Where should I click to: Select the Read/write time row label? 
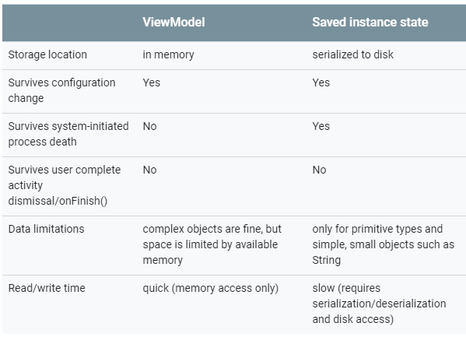pyautogui.click(x=47, y=288)
